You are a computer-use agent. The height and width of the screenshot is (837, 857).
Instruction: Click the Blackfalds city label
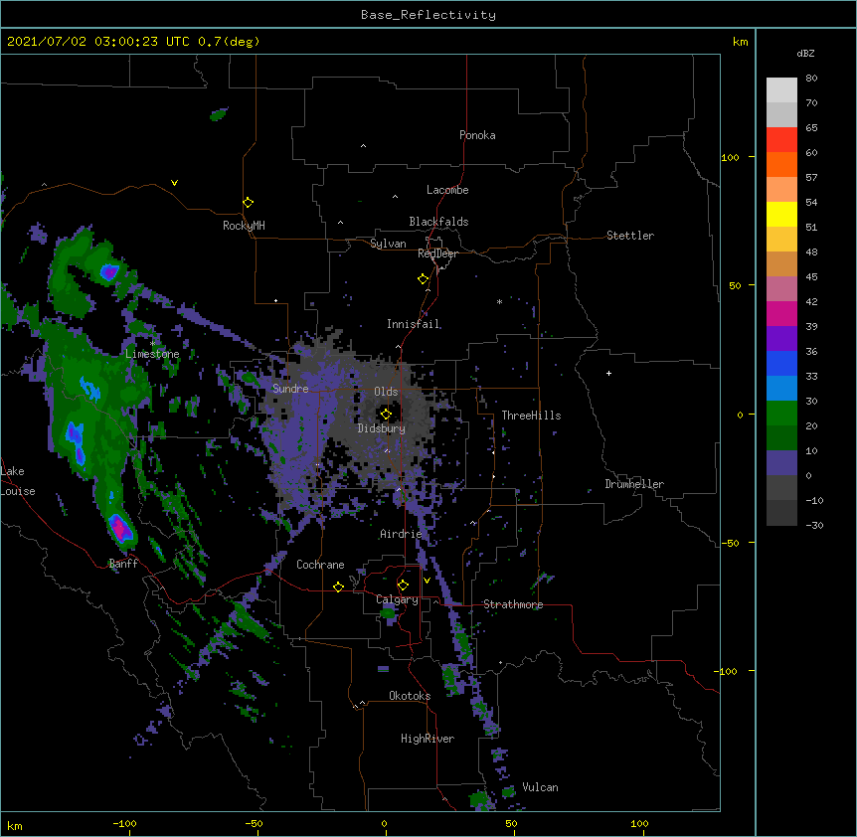pos(438,222)
